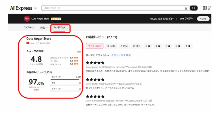
Task: Click the 説明としてのアイテム 4.7 row
Action: pos(64,58)
